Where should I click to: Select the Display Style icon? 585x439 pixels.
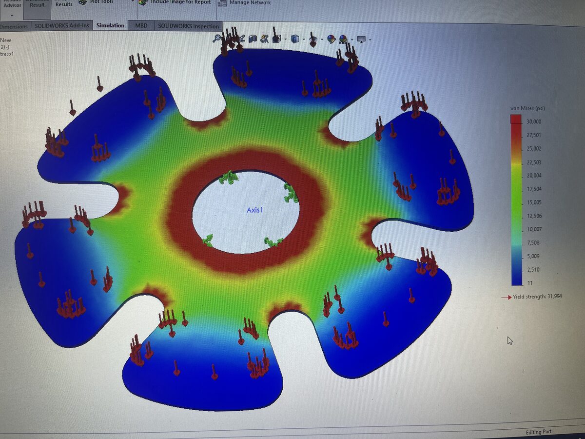pyautogui.click(x=294, y=38)
